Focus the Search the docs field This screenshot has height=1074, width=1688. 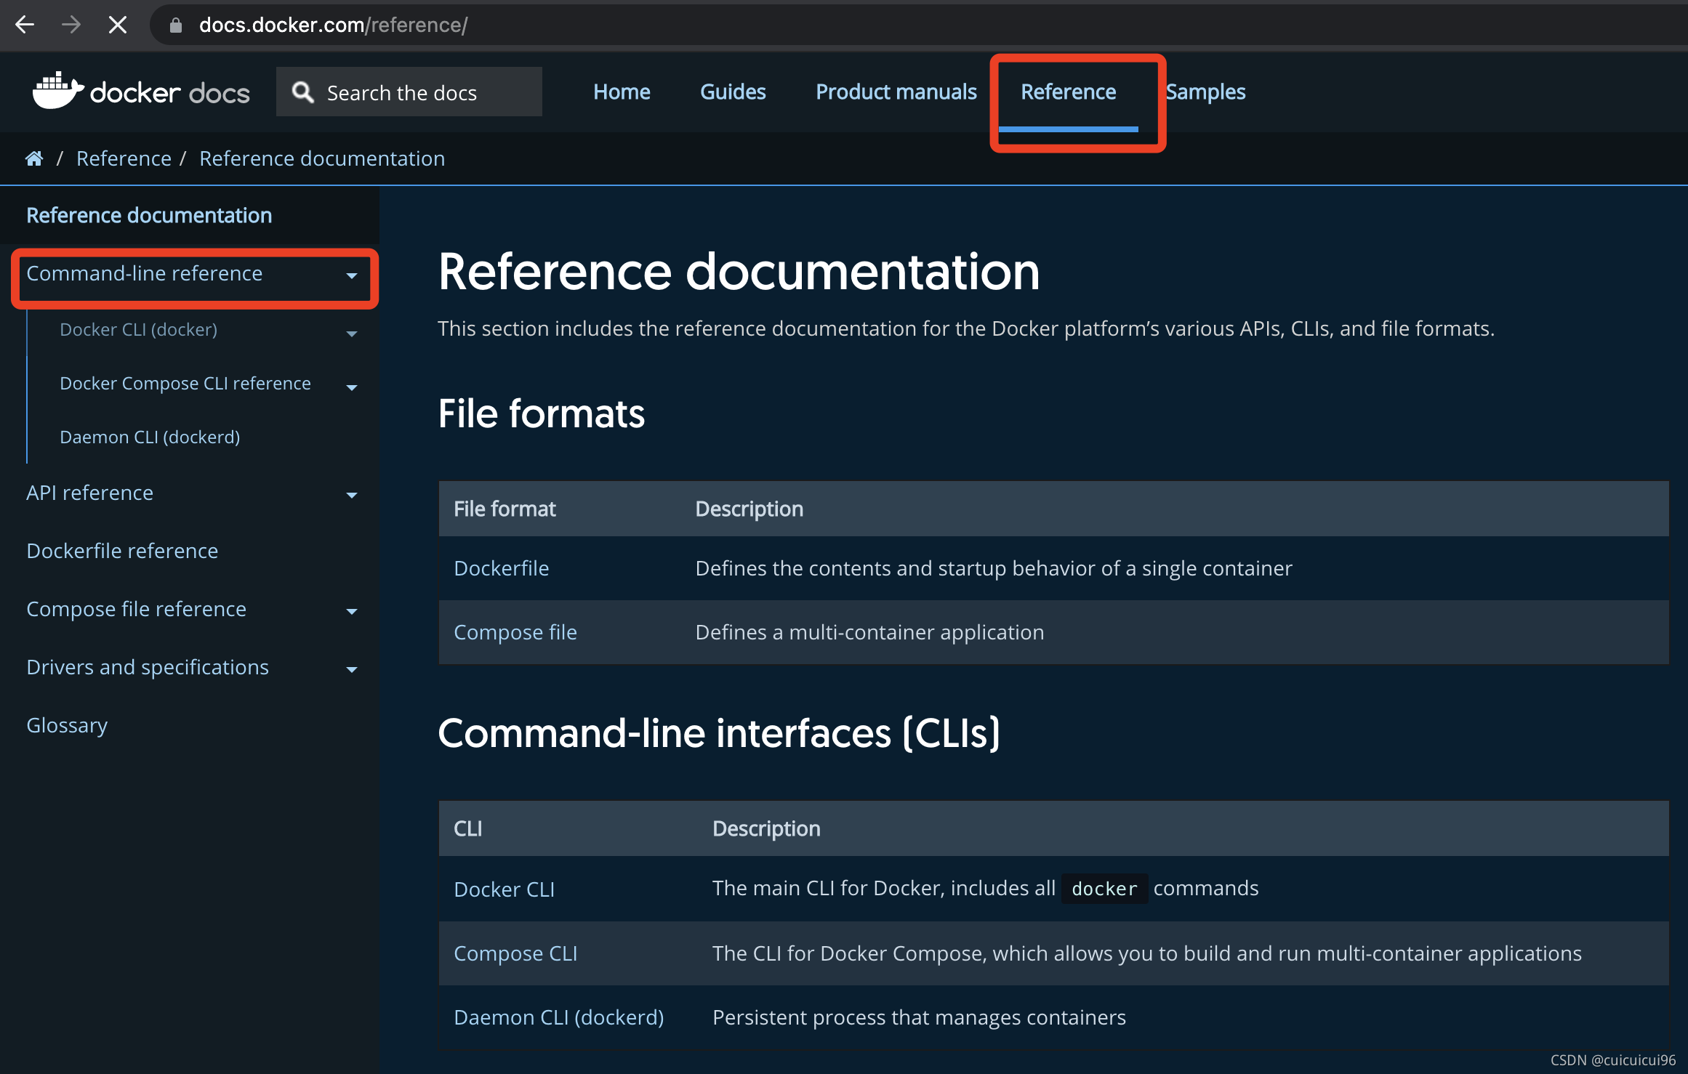(429, 92)
